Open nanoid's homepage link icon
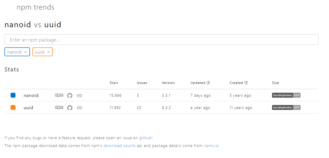Viewport: 329px width, 158px height. (79, 95)
